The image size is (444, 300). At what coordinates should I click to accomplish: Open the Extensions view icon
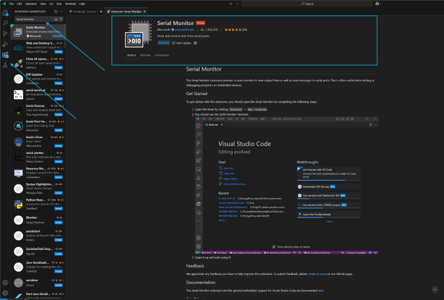click(x=5, y=55)
